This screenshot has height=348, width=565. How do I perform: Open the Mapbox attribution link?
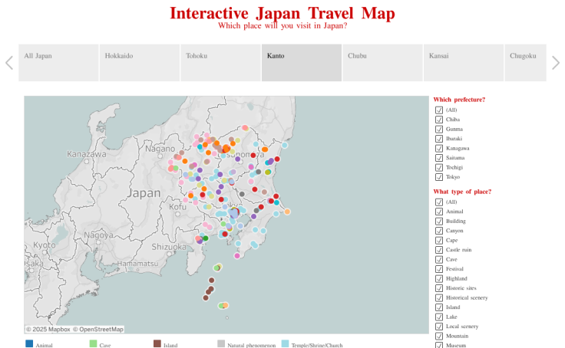click(x=48, y=330)
